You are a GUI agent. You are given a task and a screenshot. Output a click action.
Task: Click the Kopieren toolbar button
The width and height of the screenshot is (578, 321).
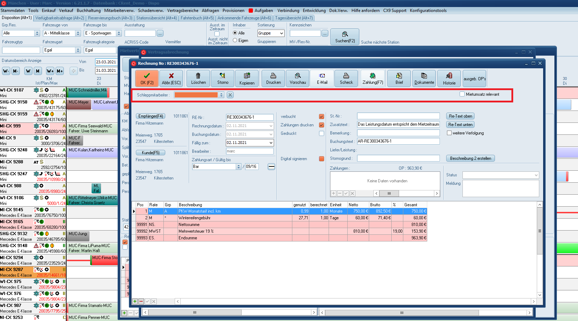point(247,78)
